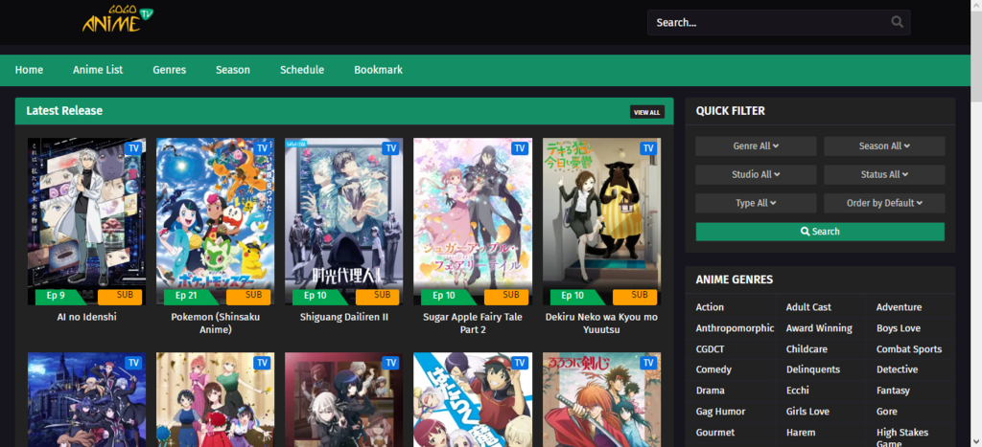Open the Gag Humor genre link
The width and height of the screenshot is (982, 447).
click(x=719, y=412)
